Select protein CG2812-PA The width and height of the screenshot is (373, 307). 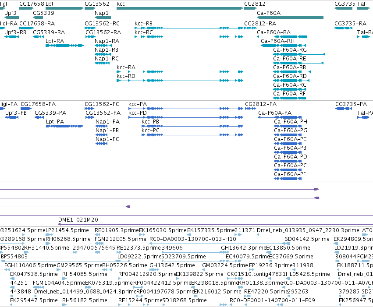tap(261, 104)
